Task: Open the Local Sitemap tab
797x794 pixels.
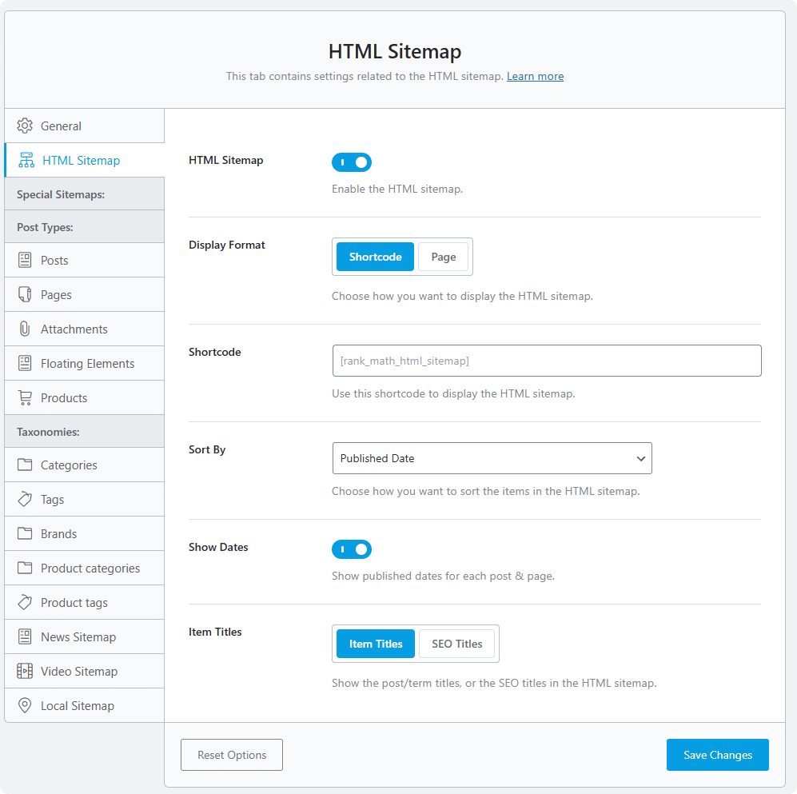Action: (x=85, y=705)
